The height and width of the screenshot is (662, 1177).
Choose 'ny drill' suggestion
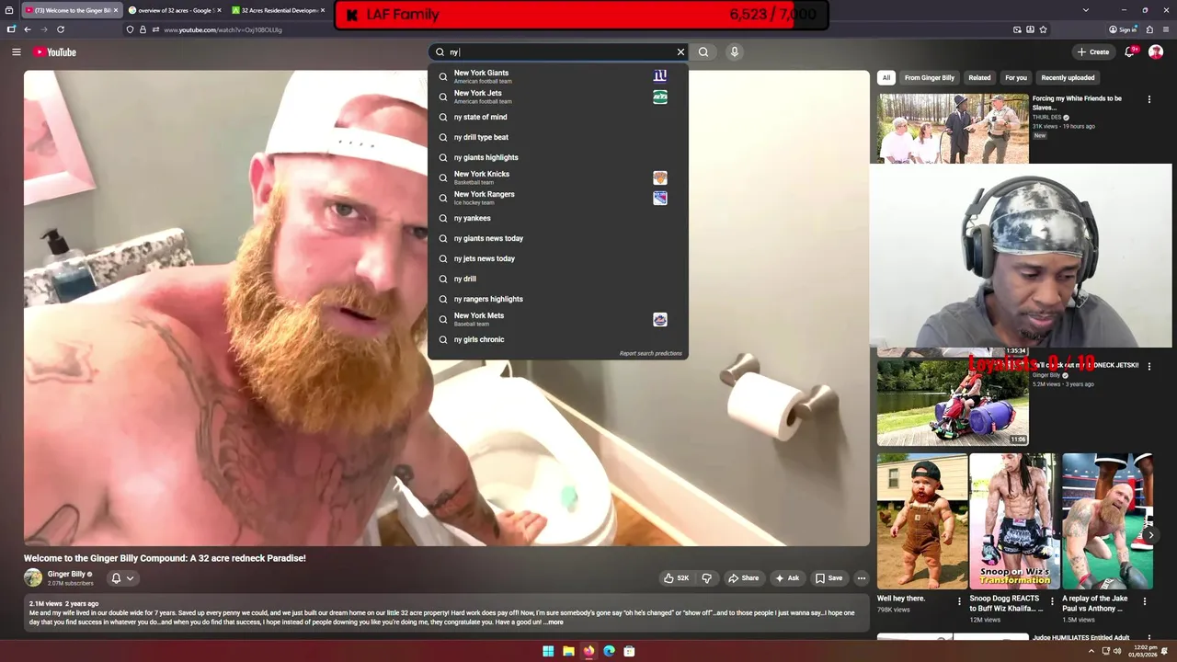point(557,279)
